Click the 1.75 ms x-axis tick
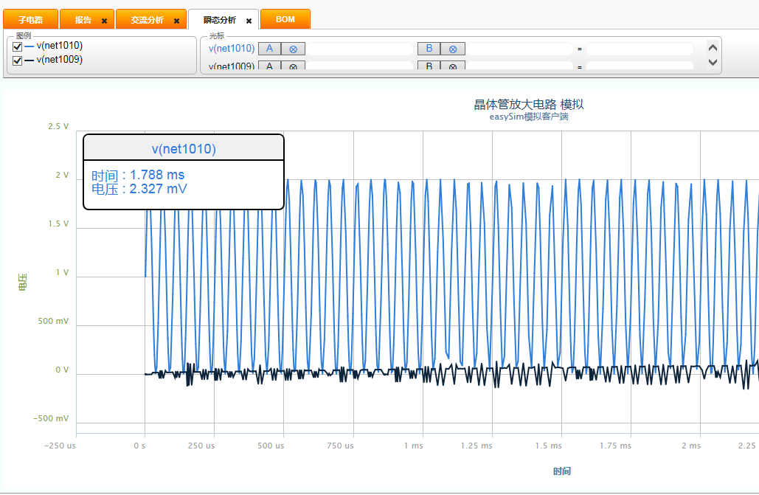The image size is (759, 495). [x=615, y=446]
